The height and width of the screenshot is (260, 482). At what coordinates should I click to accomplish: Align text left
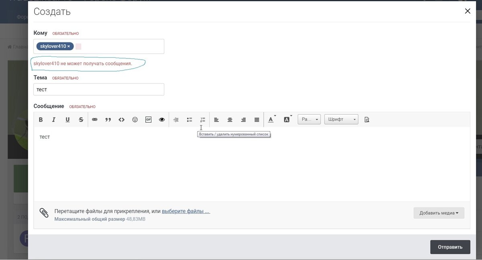click(x=216, y=119)
